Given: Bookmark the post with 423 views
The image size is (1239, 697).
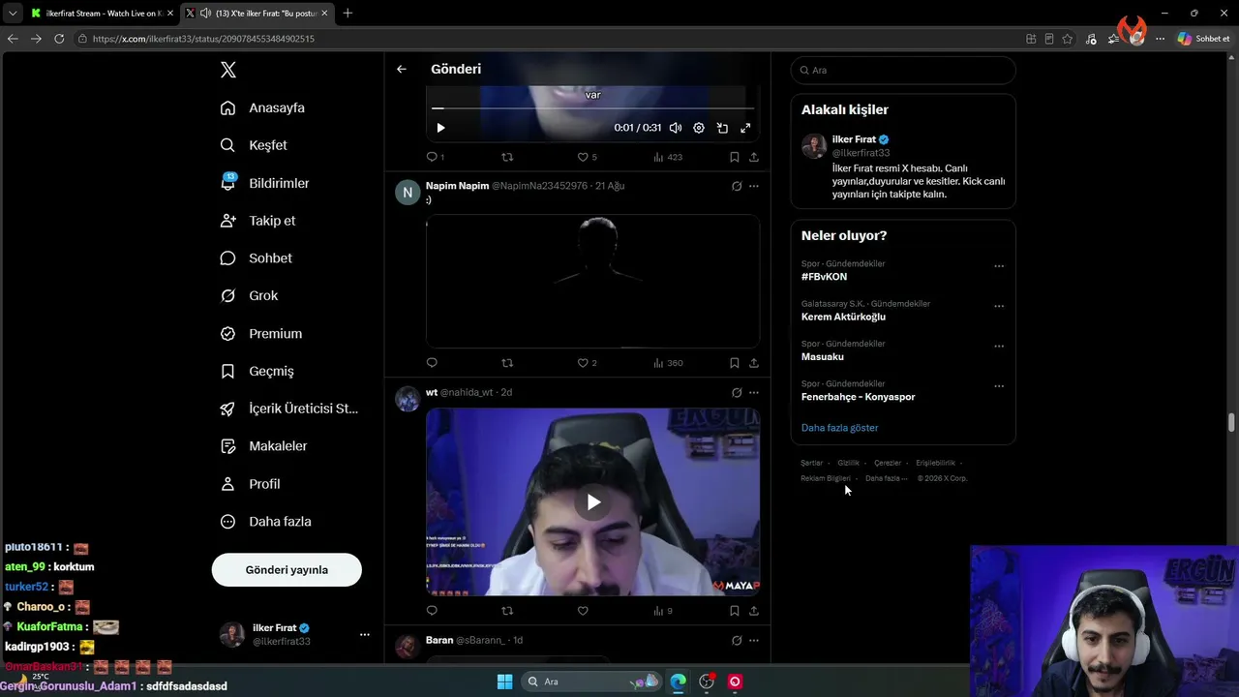Looking at the screenshot, I should click(x=735, y=157).
